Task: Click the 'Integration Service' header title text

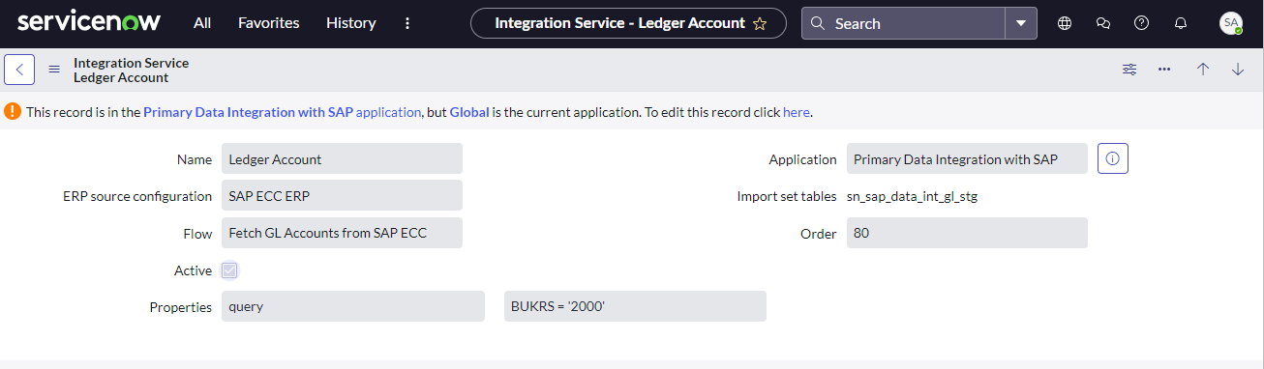Action: (x=132, y=63)
